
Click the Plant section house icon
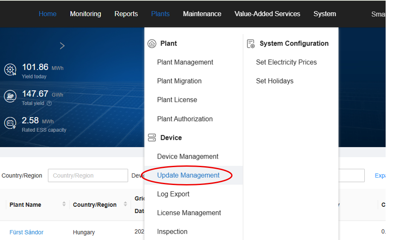[x=152, y=43]
